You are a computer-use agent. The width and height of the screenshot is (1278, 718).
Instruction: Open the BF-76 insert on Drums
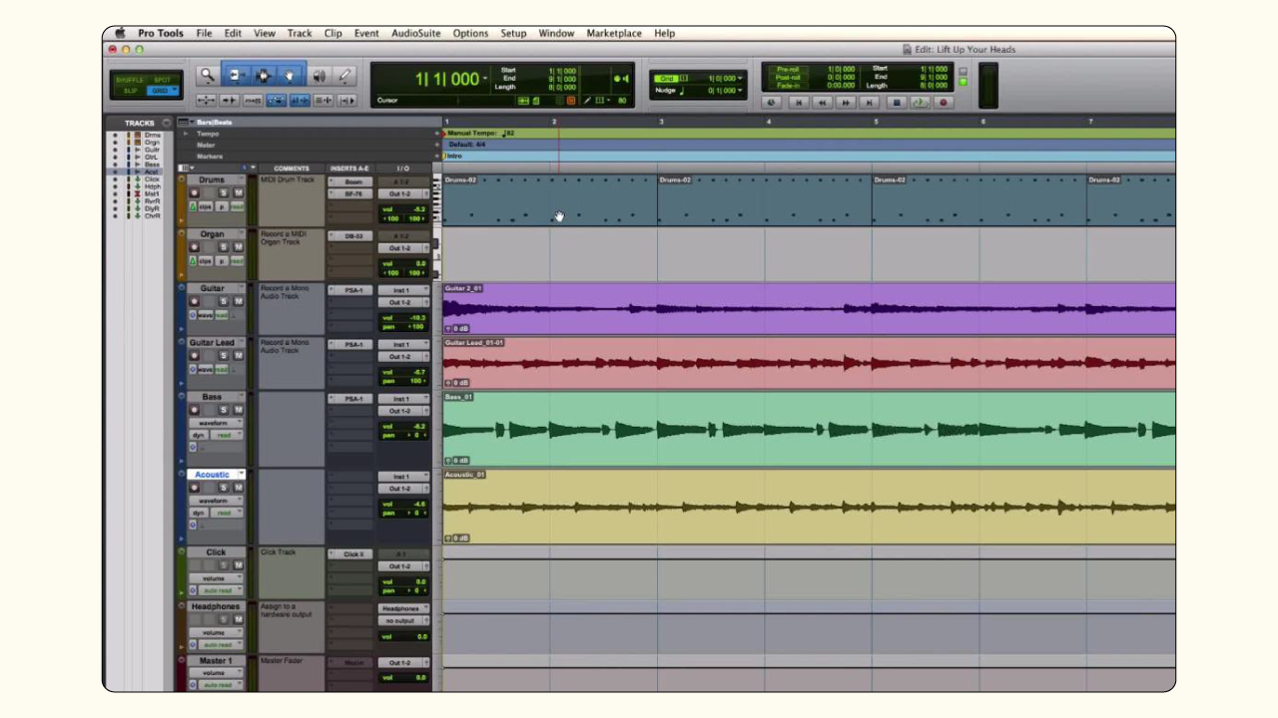pyautogui.click(x=351, y=194)
